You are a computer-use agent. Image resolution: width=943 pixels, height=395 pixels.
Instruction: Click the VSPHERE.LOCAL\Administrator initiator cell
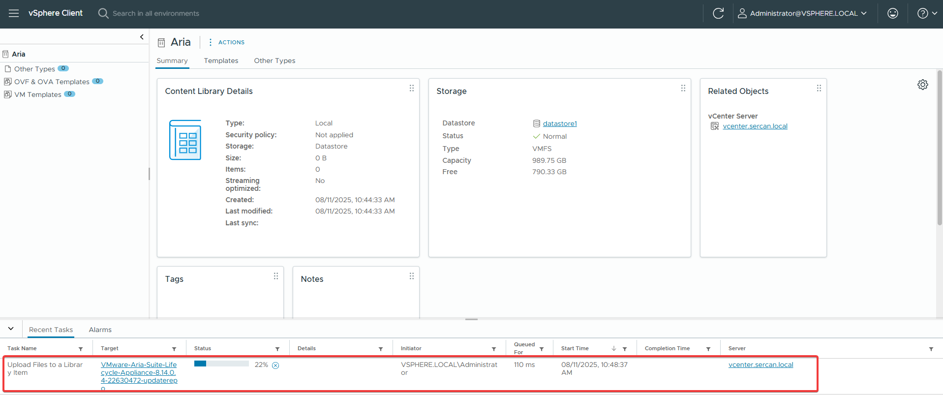coord(449,368)
